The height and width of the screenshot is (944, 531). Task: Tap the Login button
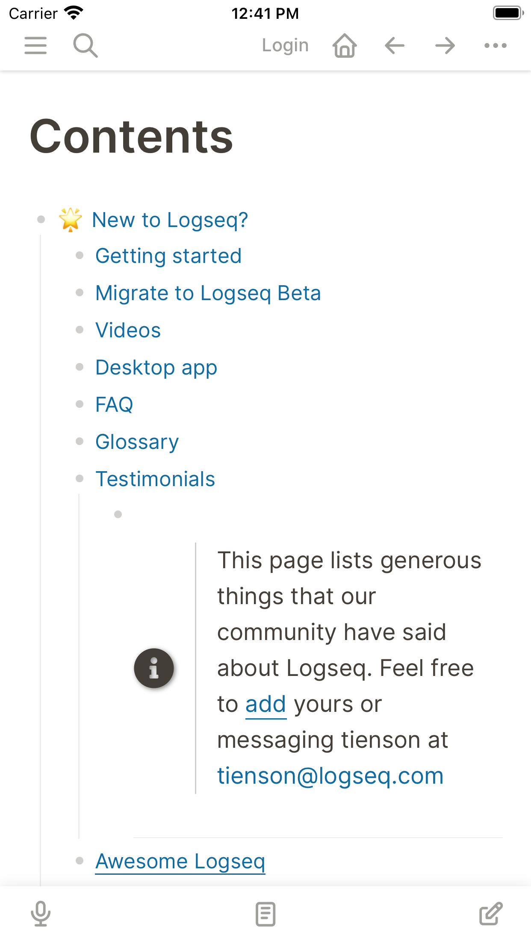pos(285,45)
